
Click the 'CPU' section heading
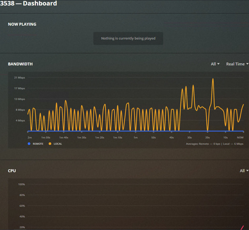coord(12,171)
